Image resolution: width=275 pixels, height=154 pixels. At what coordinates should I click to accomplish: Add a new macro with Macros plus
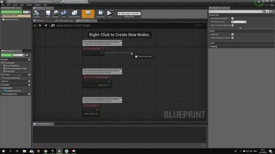[29, 81]
